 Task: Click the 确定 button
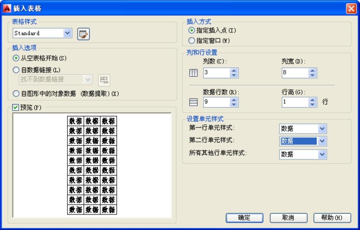(244, 218)
